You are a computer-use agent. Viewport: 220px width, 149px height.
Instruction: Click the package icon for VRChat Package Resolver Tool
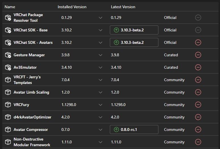pyautogui.click(x=8, y=18)
